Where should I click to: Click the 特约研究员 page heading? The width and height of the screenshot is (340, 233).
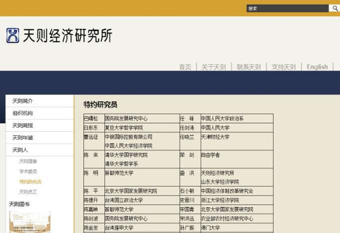(x=100, y=105)
